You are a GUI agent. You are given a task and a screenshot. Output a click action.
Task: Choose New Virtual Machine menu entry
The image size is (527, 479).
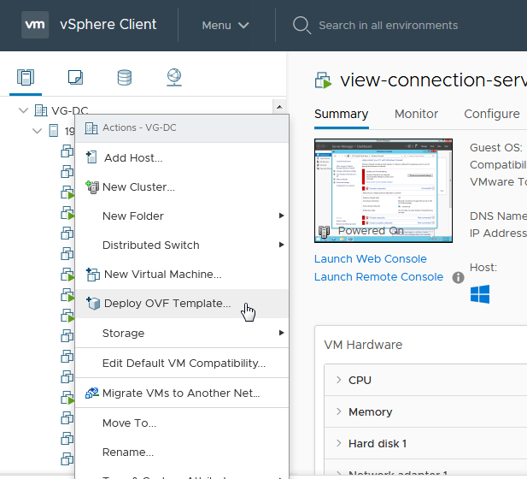point(182,275)
